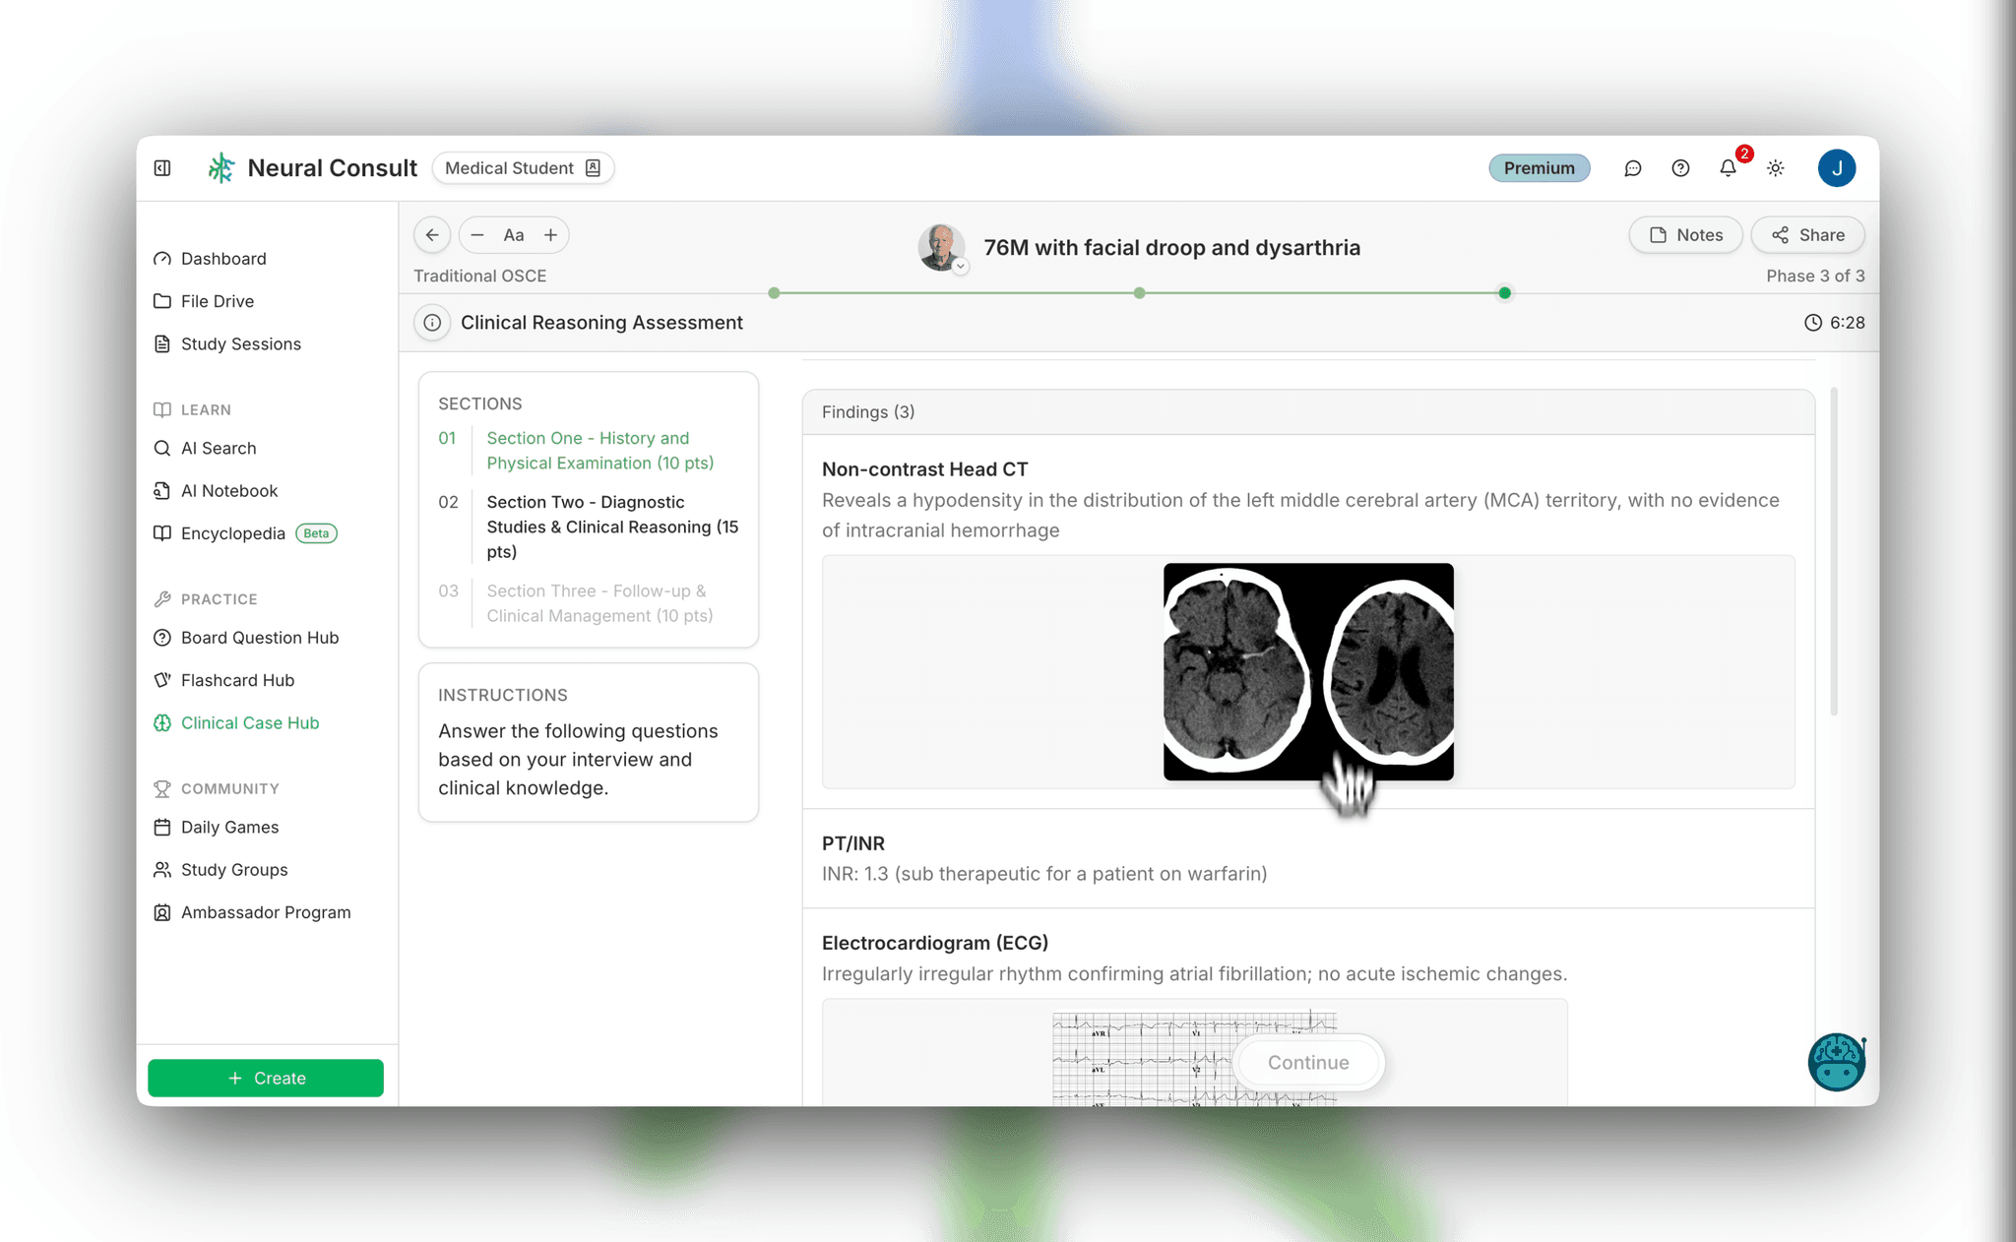
Task: Select Section Two - Diagnostic Studies
Action: (612, 527)
